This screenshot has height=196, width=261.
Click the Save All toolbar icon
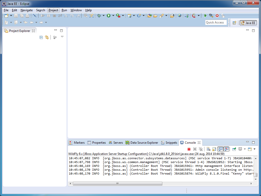click(22, 16)
